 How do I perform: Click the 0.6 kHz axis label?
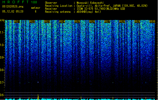pos(2,95)
